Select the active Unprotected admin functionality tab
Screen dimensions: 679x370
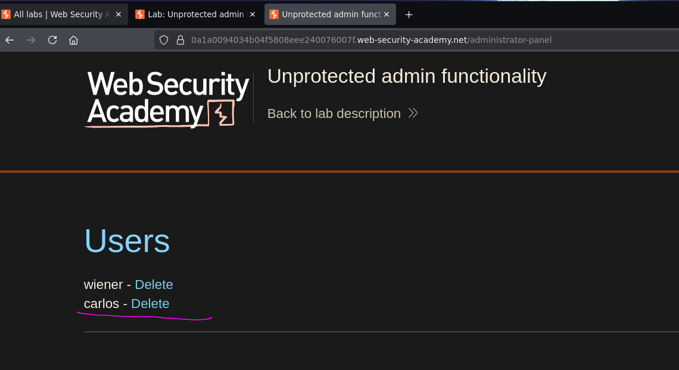pyautogui.click(x=331, y=14)
